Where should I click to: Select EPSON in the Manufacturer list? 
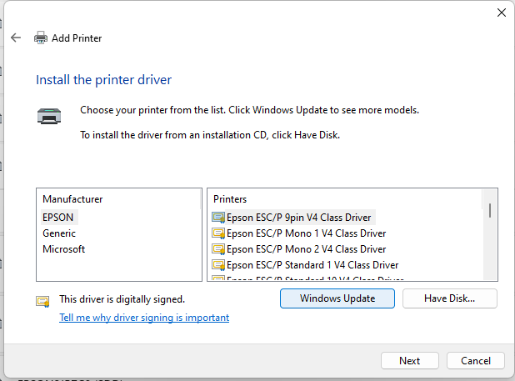coord(58,217)
